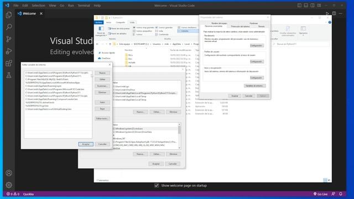The image size is (354, 199).
Task: Select the %USERPROFILE%\.dotnet\tools row
Action: click(58, 102)
